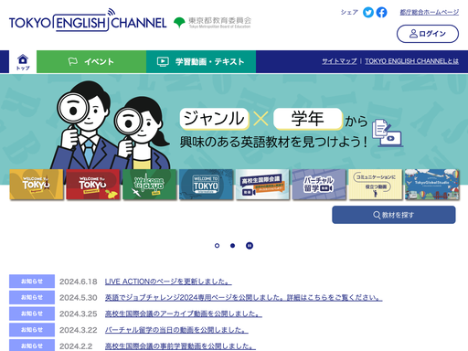Click the date 2024.2.2
The width and height of the screenshot is (468, 351).
click(x=76, y=346)
